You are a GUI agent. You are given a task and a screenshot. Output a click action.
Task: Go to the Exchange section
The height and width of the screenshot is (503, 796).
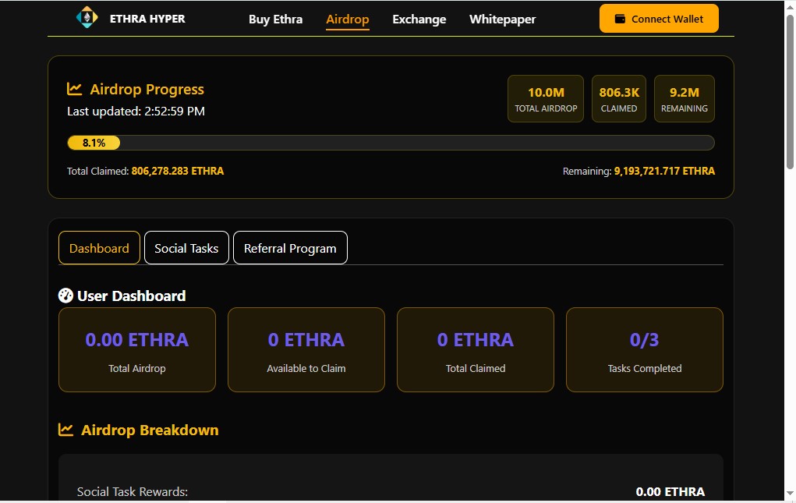point(419,19)
